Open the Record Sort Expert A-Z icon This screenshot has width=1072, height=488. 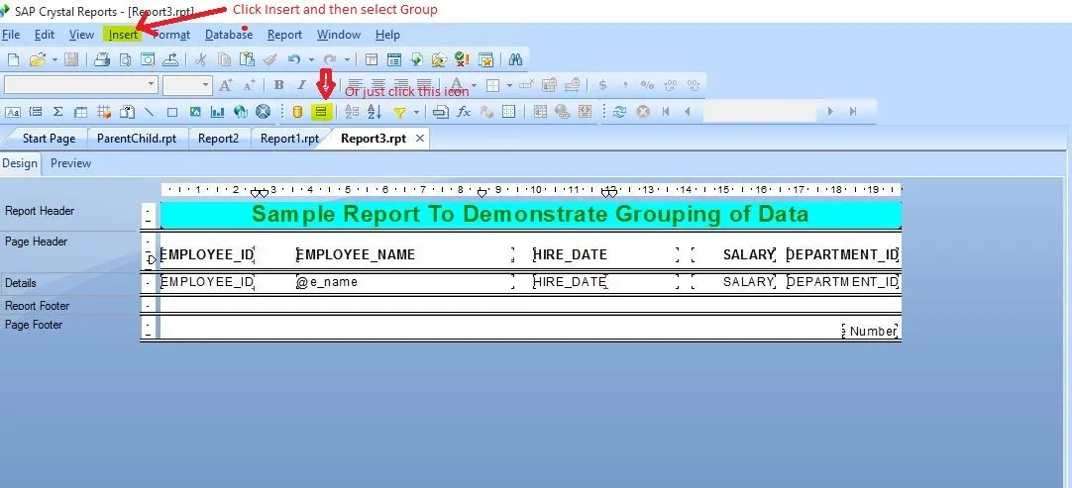(x=375, y=112)
